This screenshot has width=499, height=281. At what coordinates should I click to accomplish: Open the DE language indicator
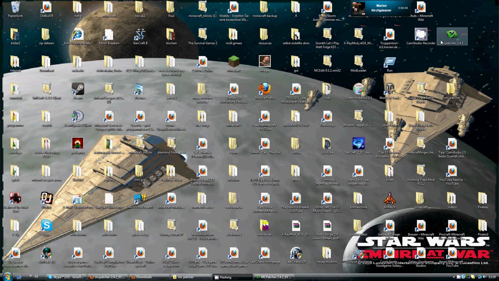(x=37, y=277)
